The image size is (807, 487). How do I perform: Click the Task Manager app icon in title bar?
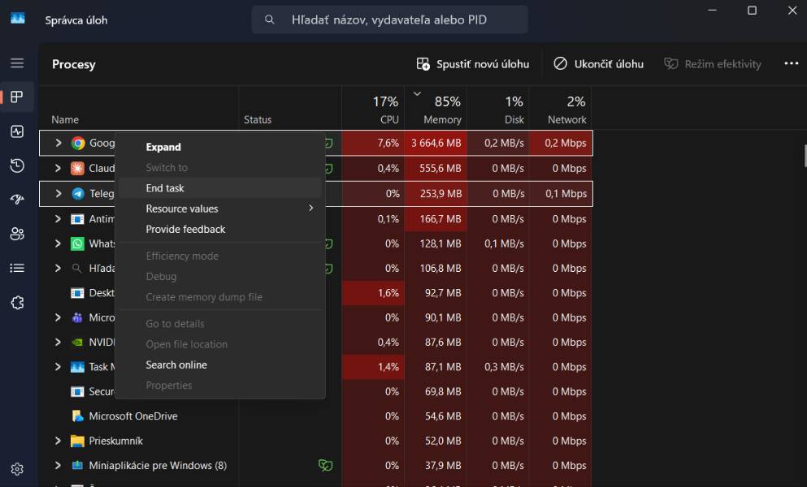click(18, 19)
